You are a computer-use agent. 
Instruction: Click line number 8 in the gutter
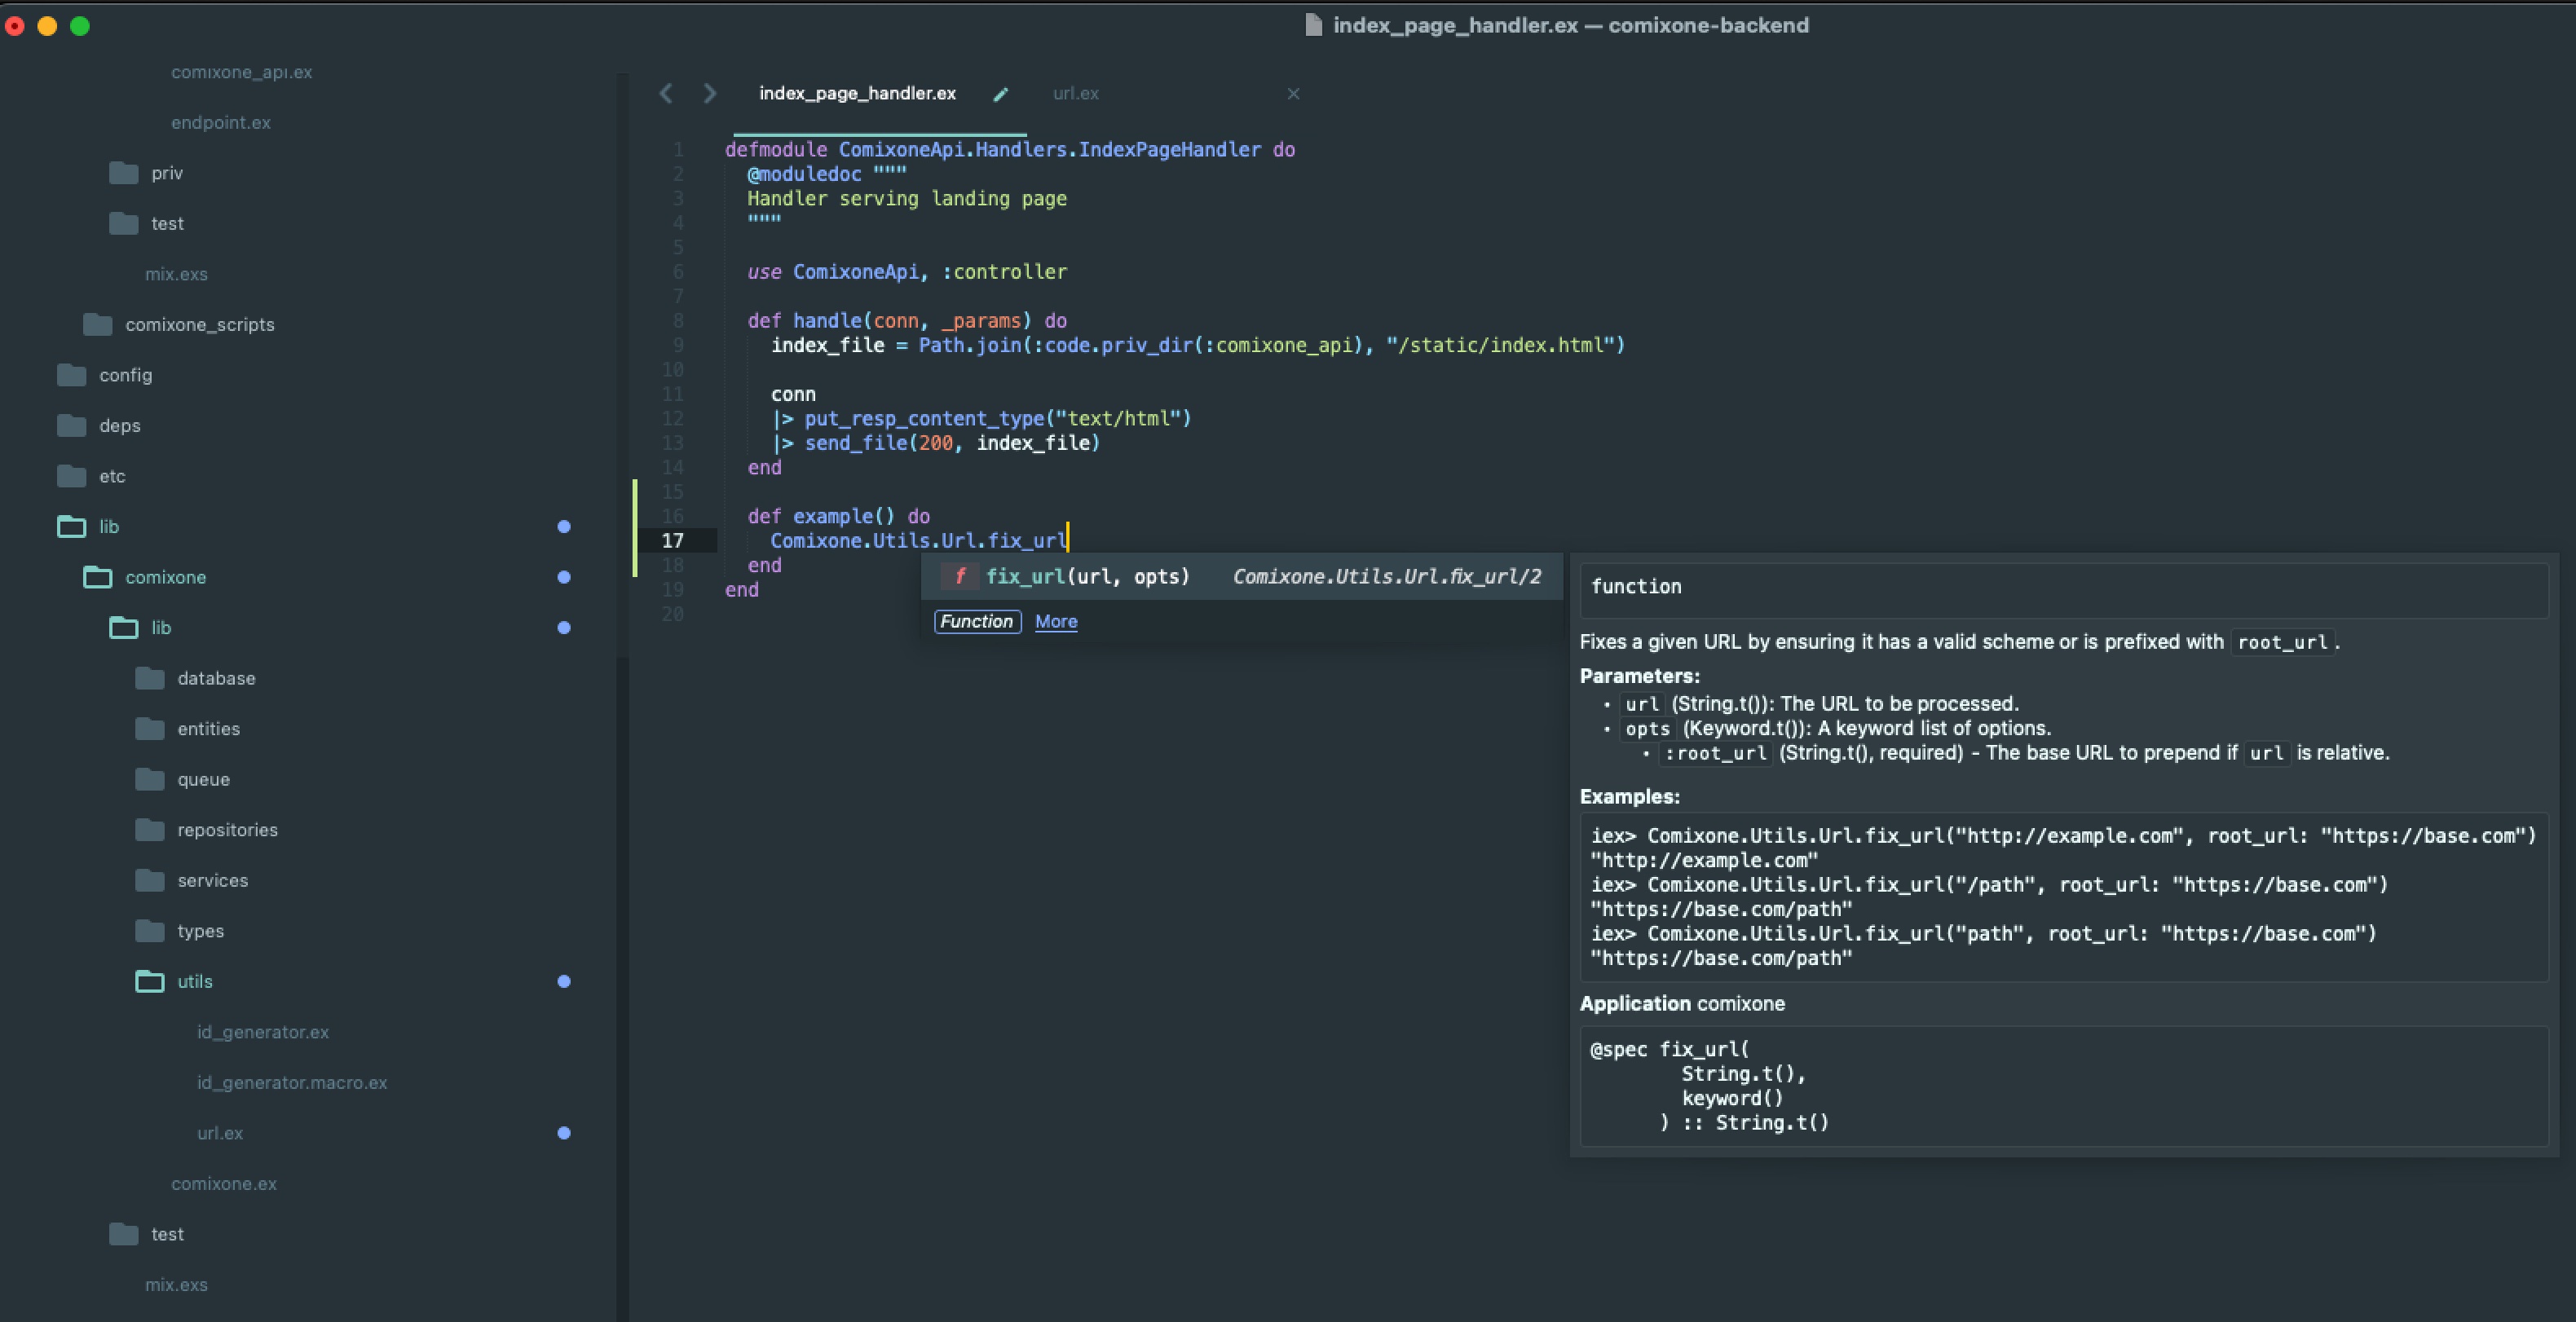[x=678, y=320]
